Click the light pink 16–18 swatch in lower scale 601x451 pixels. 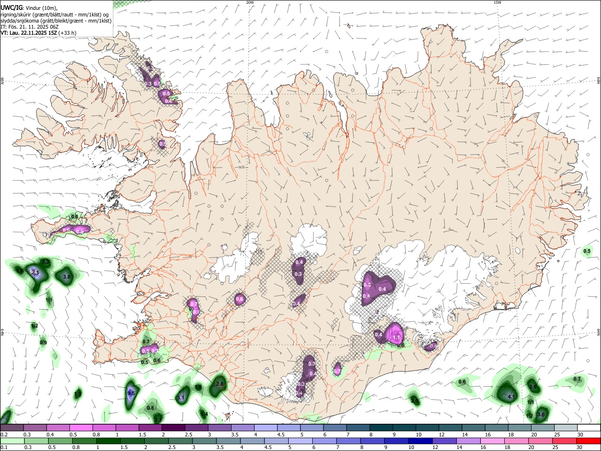click(x=493, y=441)
